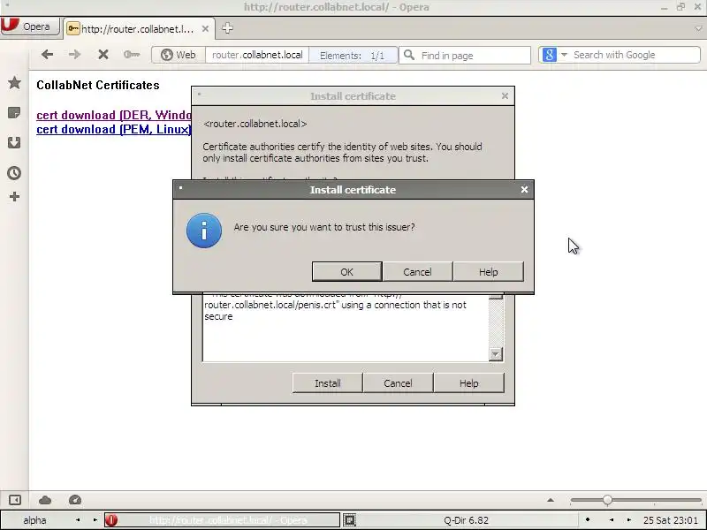Click the red Opera icon in taskbar

tap(111, 520)
